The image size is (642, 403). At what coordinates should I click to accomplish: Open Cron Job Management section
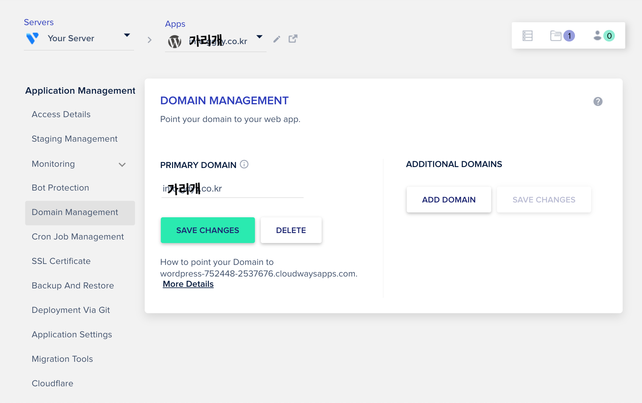(78, 237)
